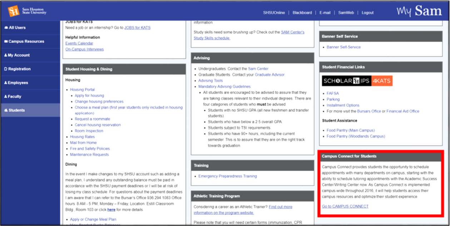Open the Events Calendar link

79,43
